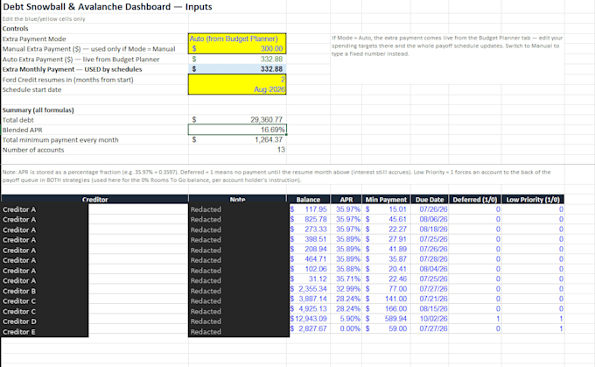Click the min payment cell 45.61

click(386, 219)
